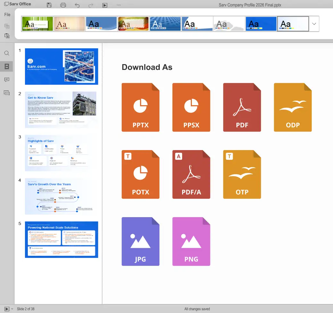This screenshot has width=333, height=313.
Task: Download the presentation as PDF
Action: coord(242,107)
